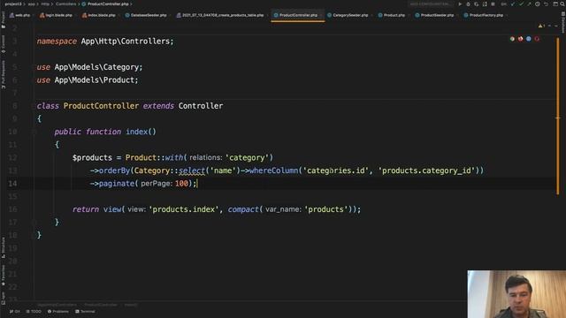Switch to CategorySeeder.php tab
The height and width of the screenshot is (318, 566).
[x=348, y=15]
